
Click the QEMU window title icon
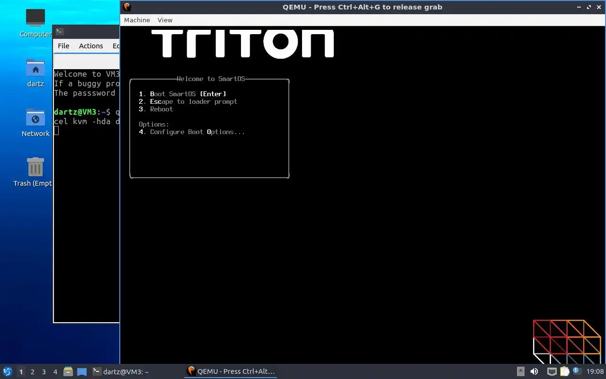127,7
